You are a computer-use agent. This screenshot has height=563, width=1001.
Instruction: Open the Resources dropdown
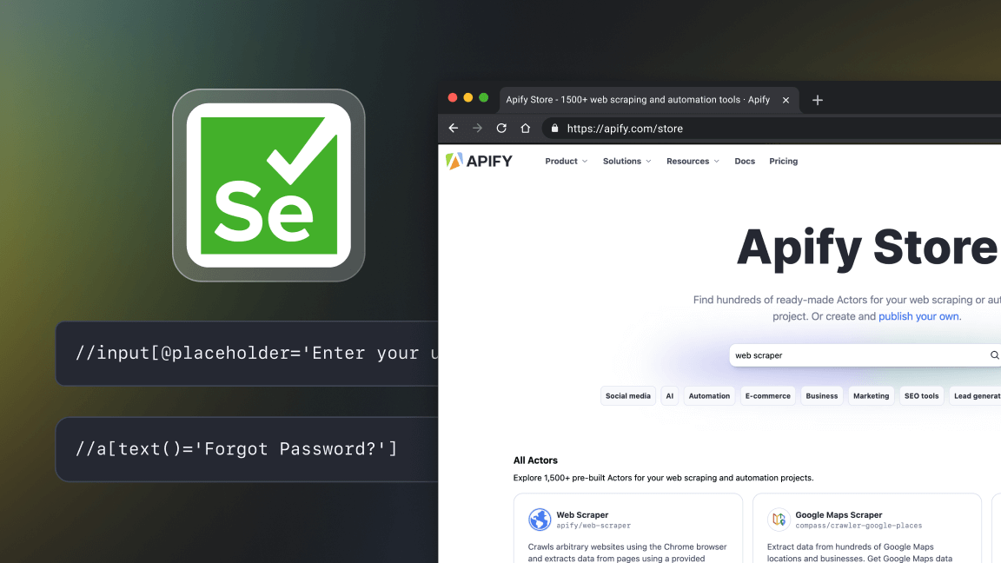click(x=688, y=161)
